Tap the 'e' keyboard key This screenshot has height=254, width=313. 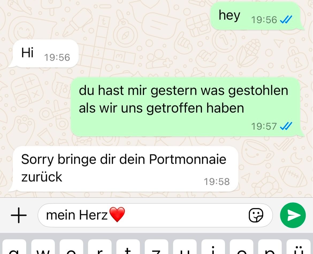click(71, 247)
